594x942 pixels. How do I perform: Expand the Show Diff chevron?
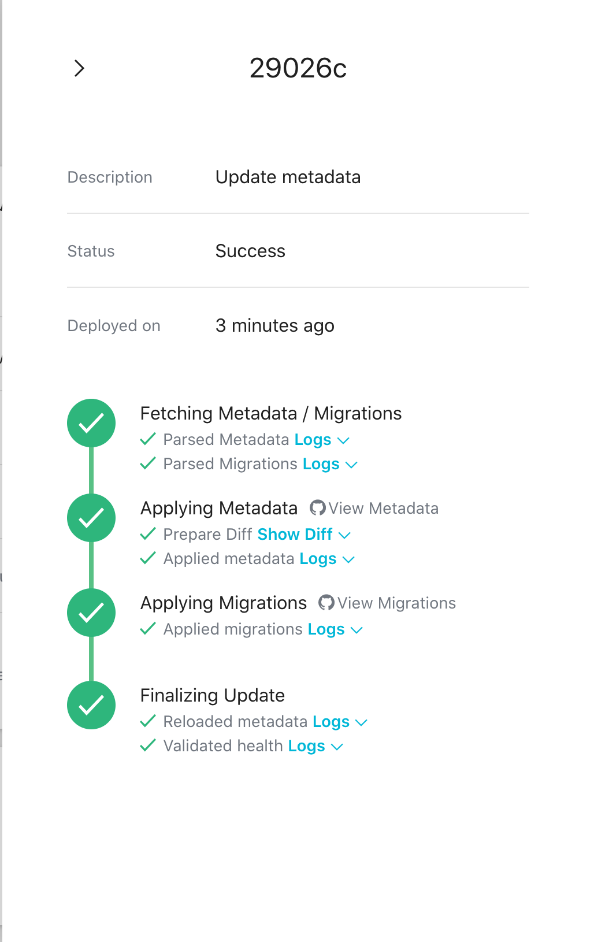coord(345,535)
